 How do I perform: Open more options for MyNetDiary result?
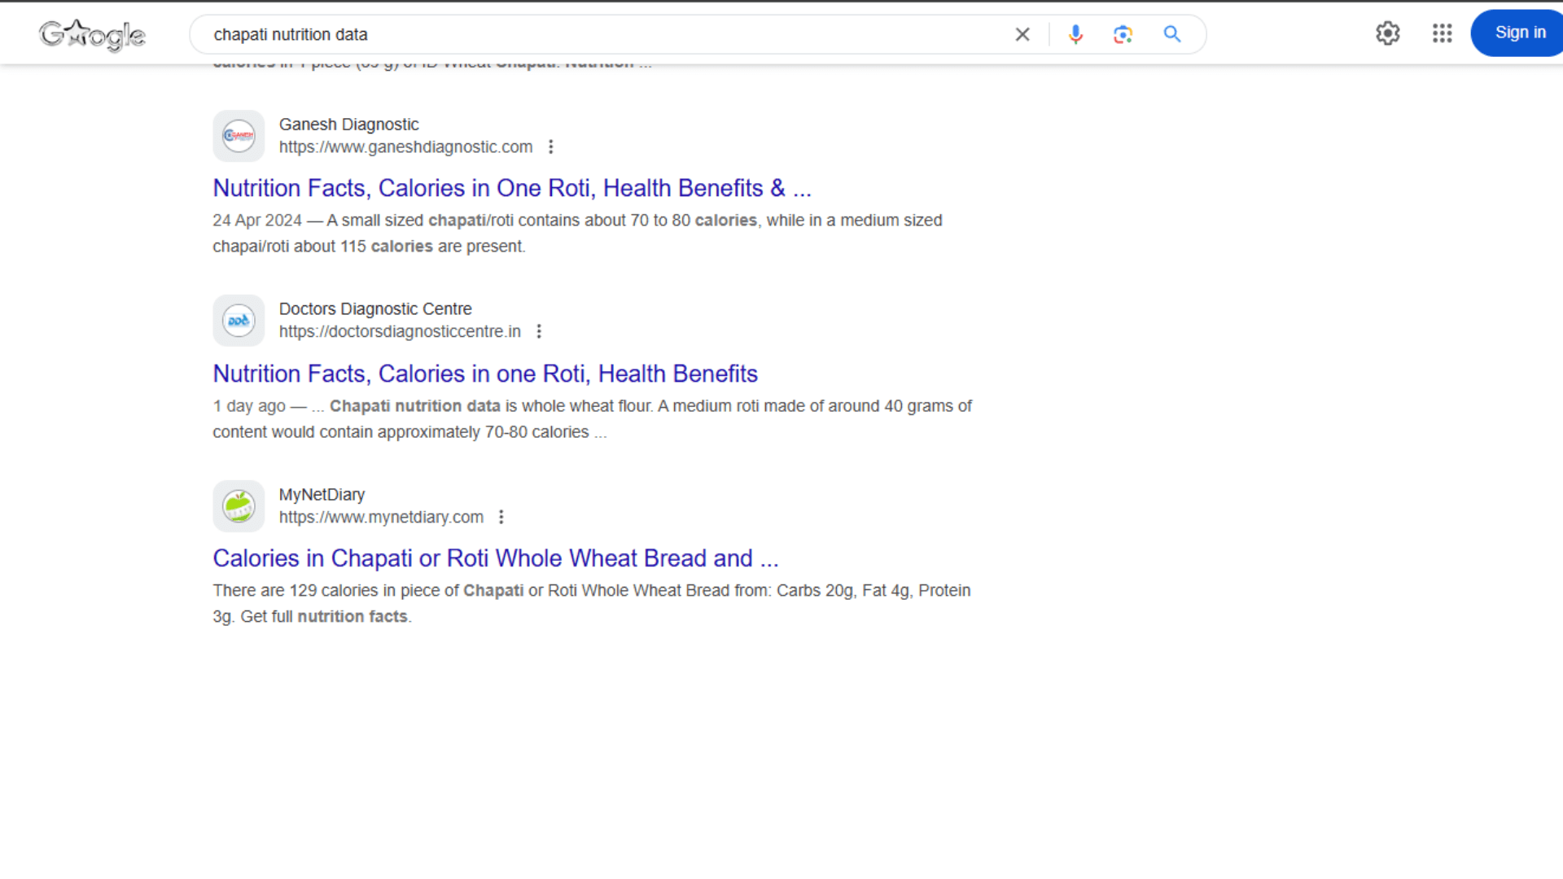(x=501, y=518)
